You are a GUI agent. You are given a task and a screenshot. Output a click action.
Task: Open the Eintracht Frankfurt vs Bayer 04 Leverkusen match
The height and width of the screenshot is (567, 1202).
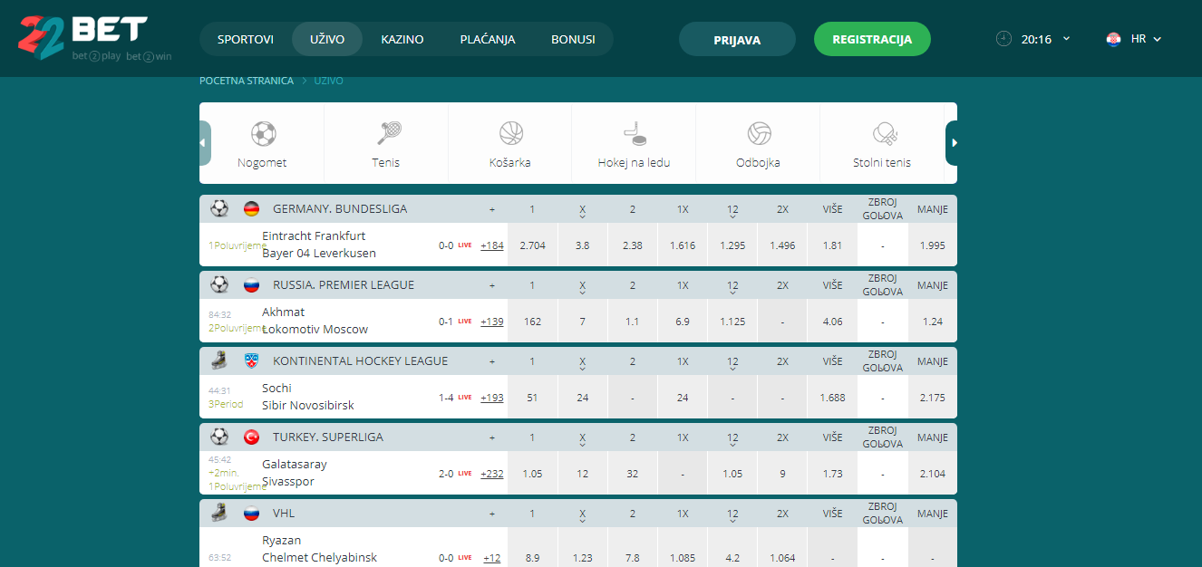click(319, 245)
